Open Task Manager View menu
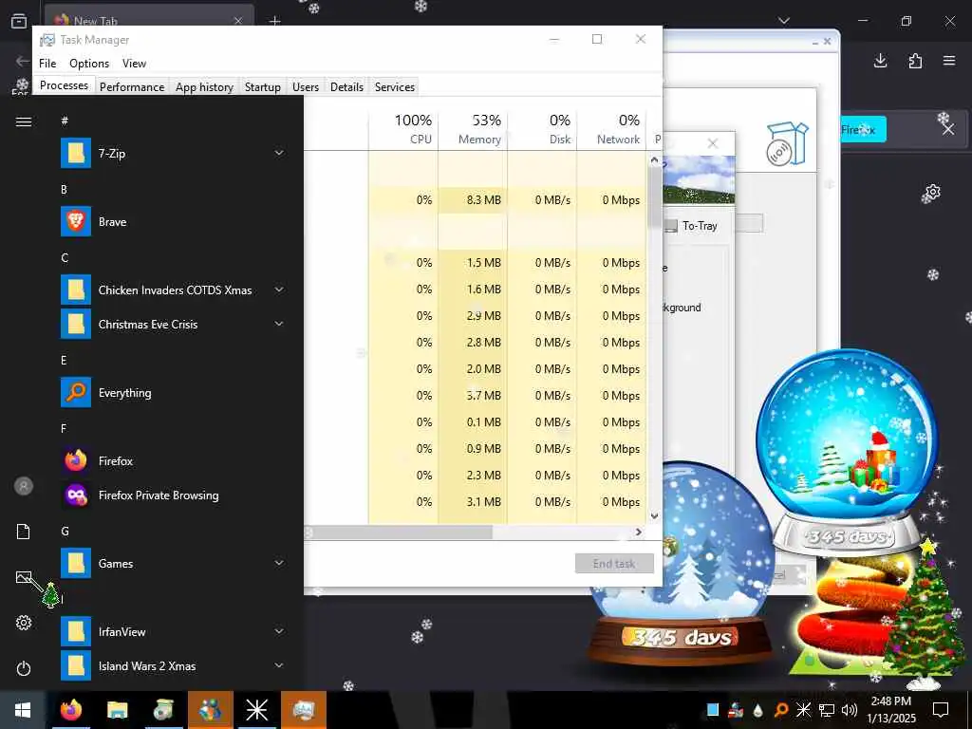972x729 pixels. tap(134, 64)
